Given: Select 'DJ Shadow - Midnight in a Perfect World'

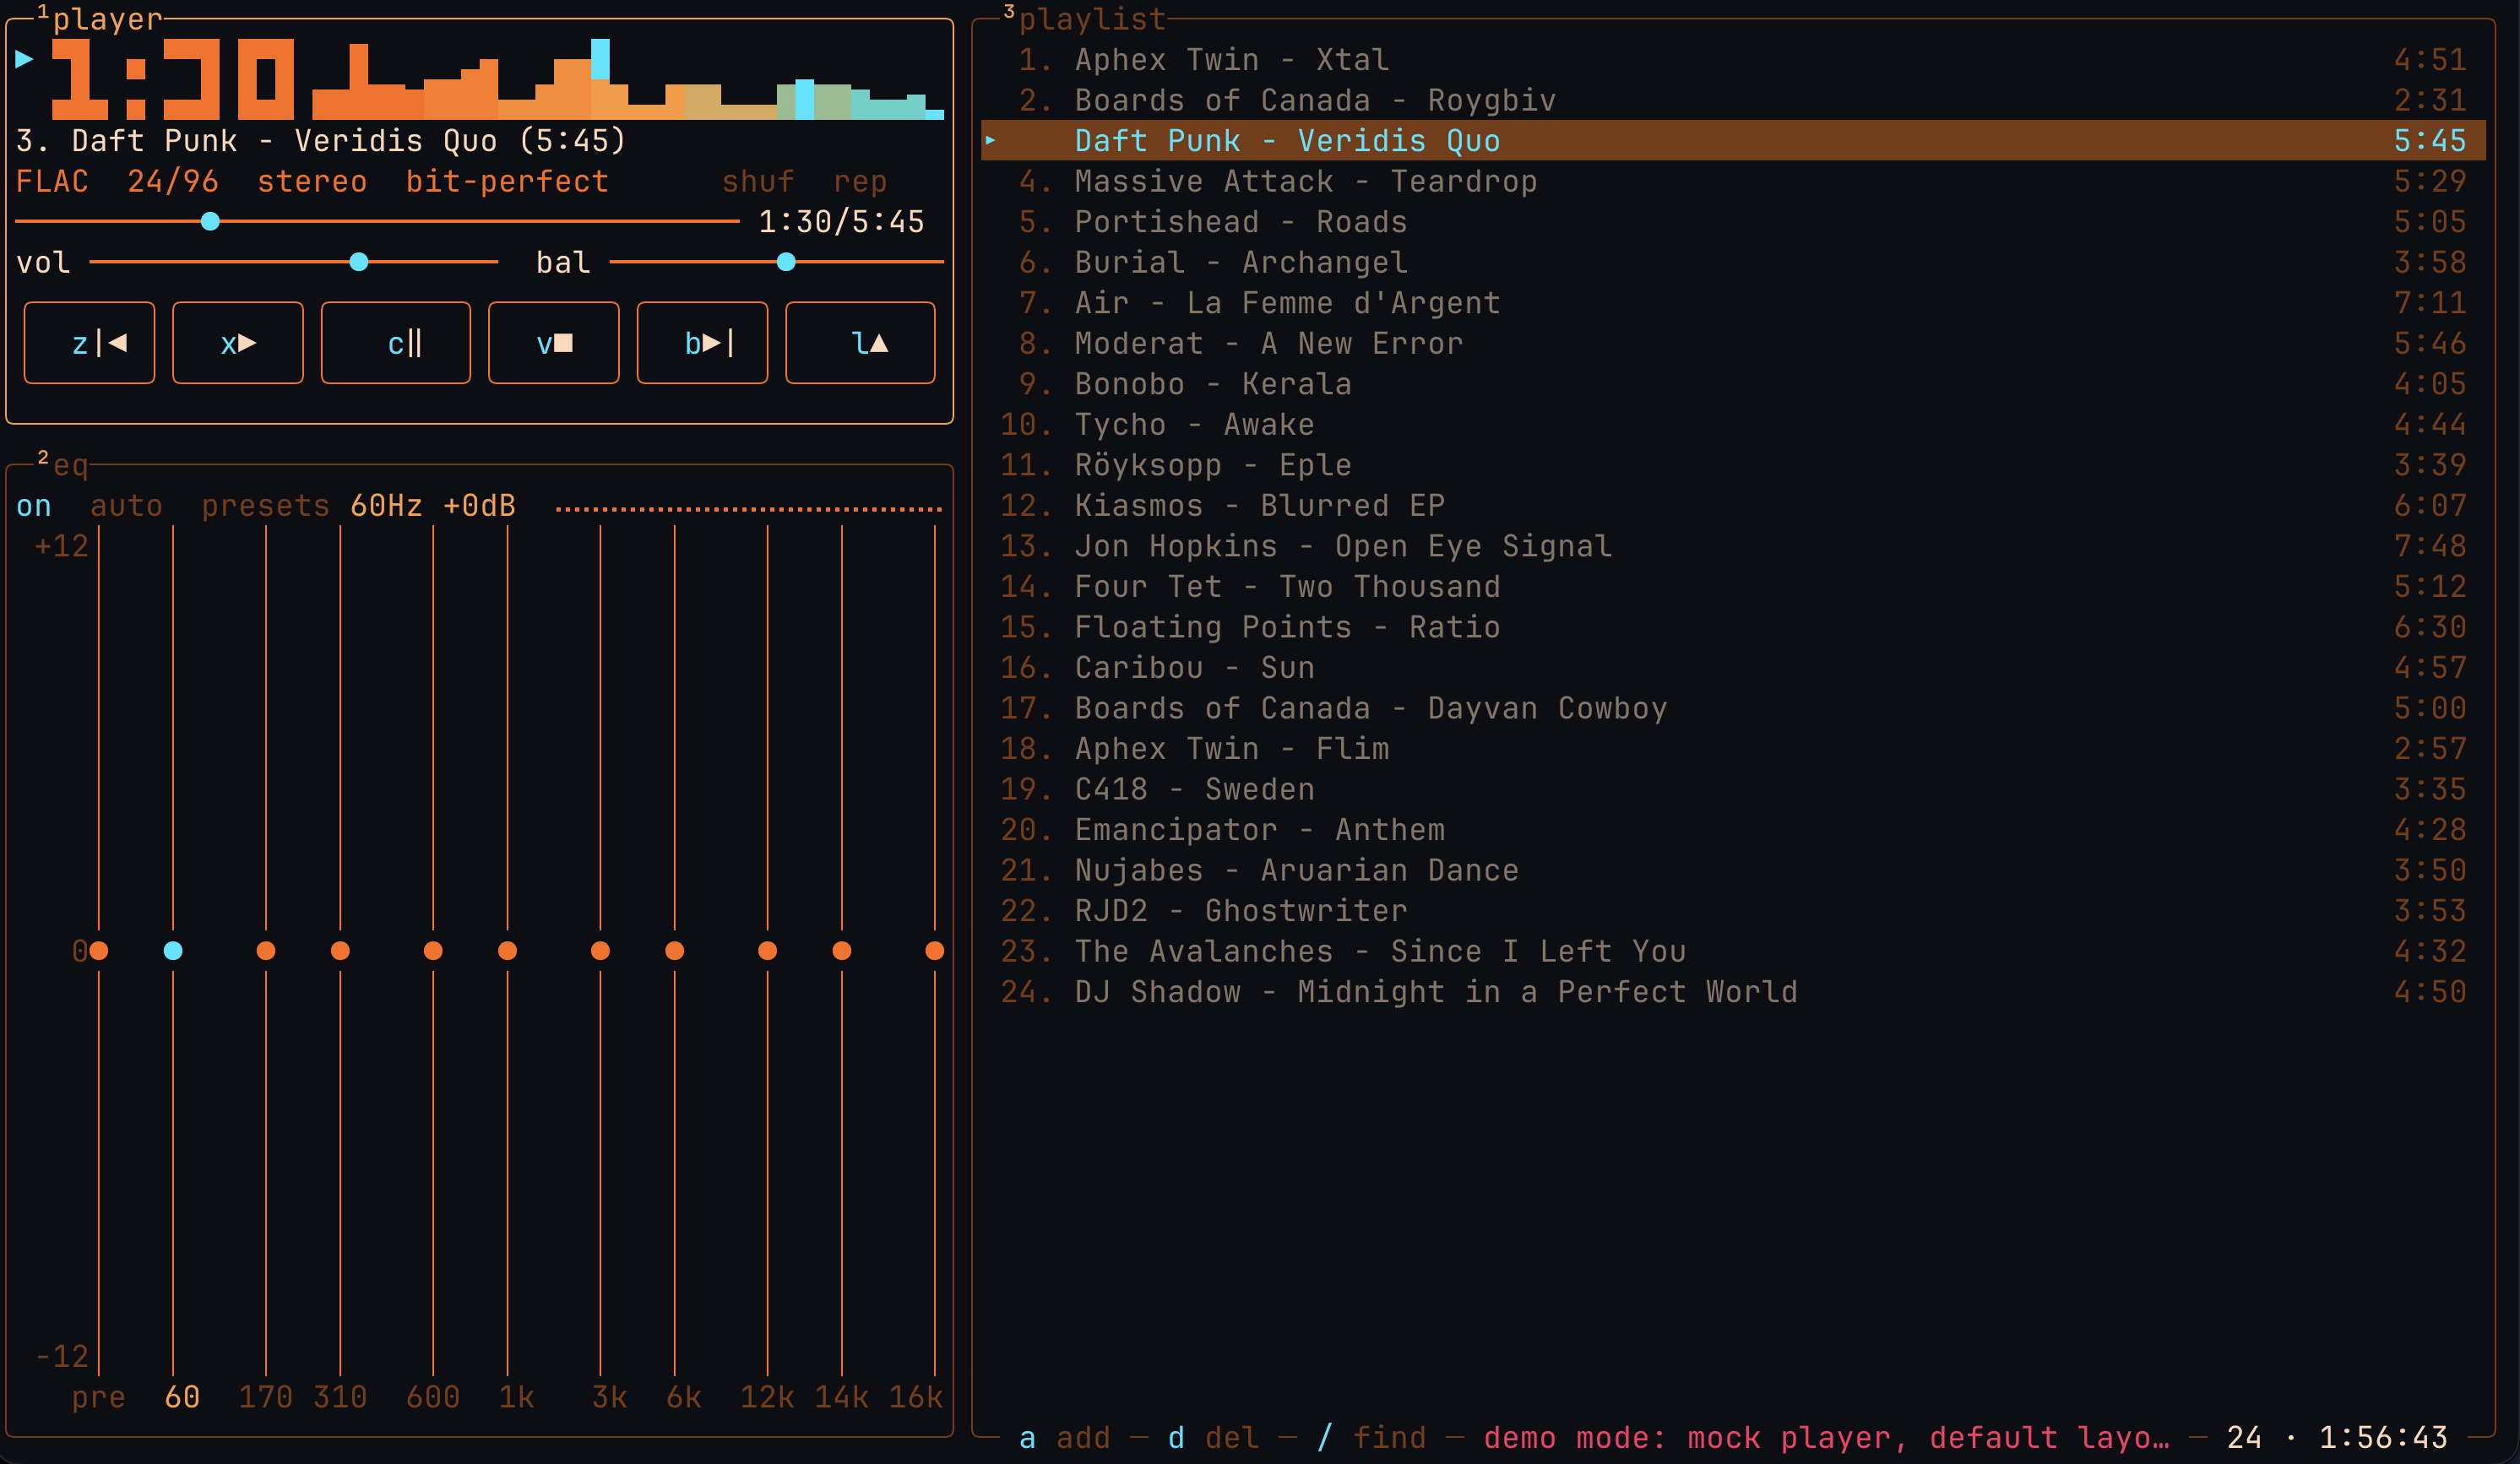Looking at the screenshot, I should (1733, 992).
